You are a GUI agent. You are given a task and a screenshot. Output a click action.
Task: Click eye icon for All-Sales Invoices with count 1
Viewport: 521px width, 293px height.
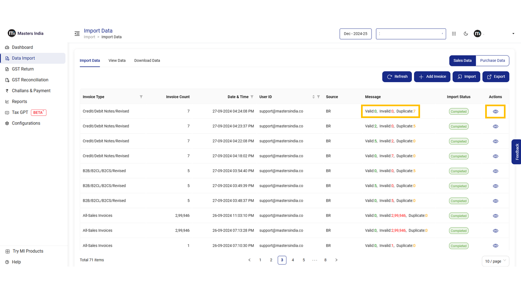click(495, 246)
